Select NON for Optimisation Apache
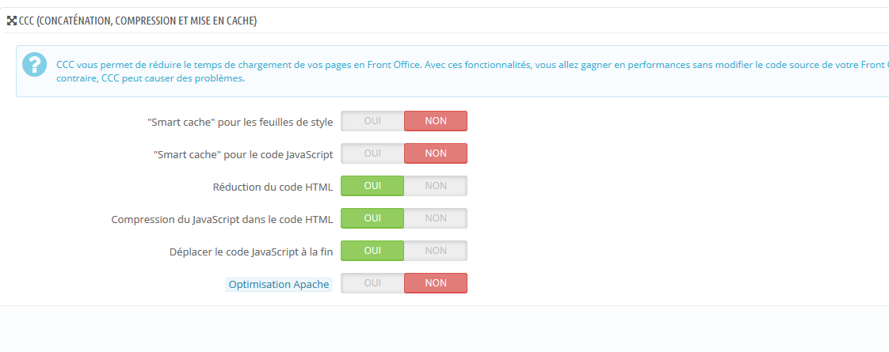The height and width of the screenshot is (352, 889). click(436, 283)
